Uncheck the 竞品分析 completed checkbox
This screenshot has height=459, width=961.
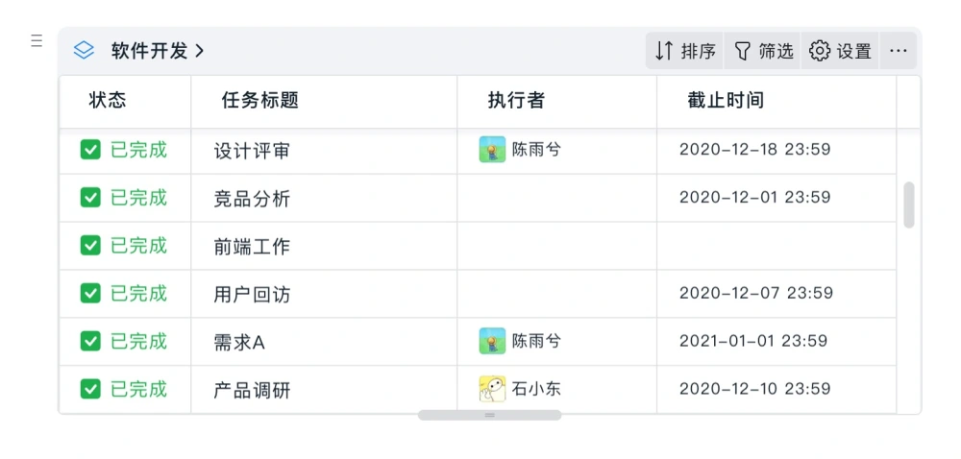tap(90, 197)
